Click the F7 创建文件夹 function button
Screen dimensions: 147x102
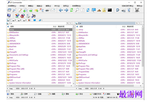point(95,94)
